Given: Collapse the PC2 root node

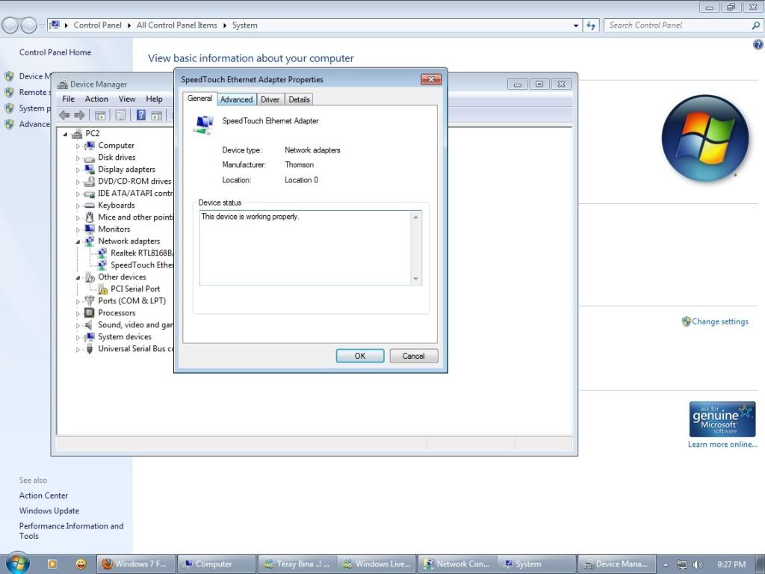Looking at the screenshot, I should (x=66, y=134).
